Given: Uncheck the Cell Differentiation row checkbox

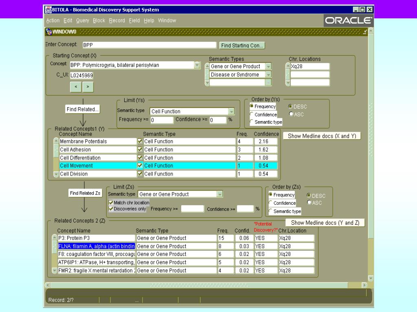Looking at the screenshot, I should click(x=140, y=158).
